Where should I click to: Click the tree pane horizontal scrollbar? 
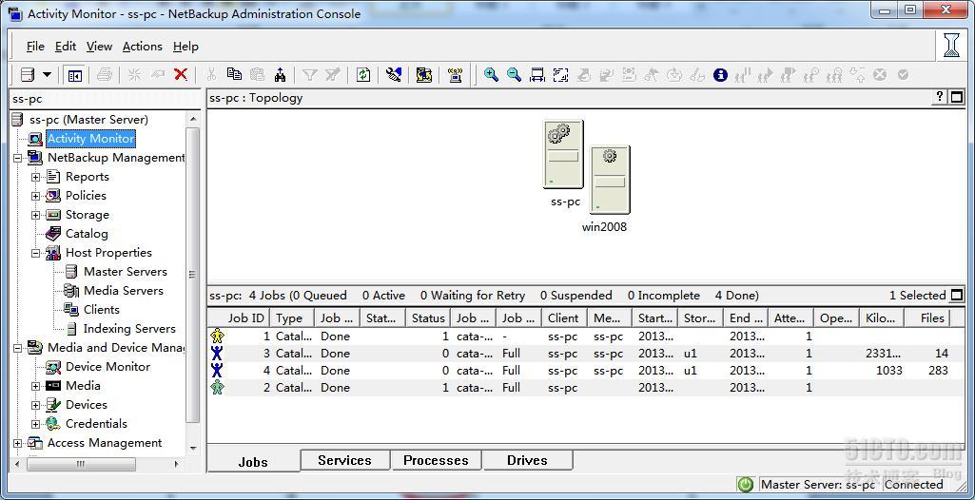[x=80, y=463]
